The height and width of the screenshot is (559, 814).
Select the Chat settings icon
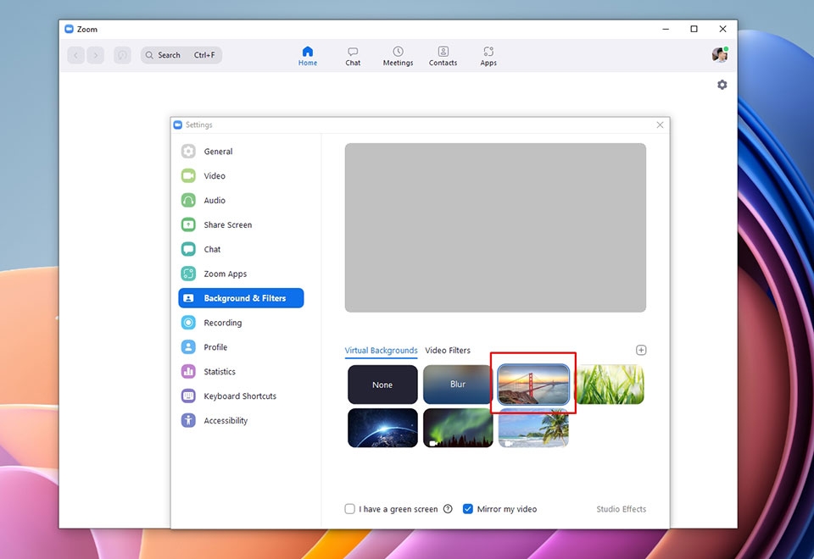[188, 249]
